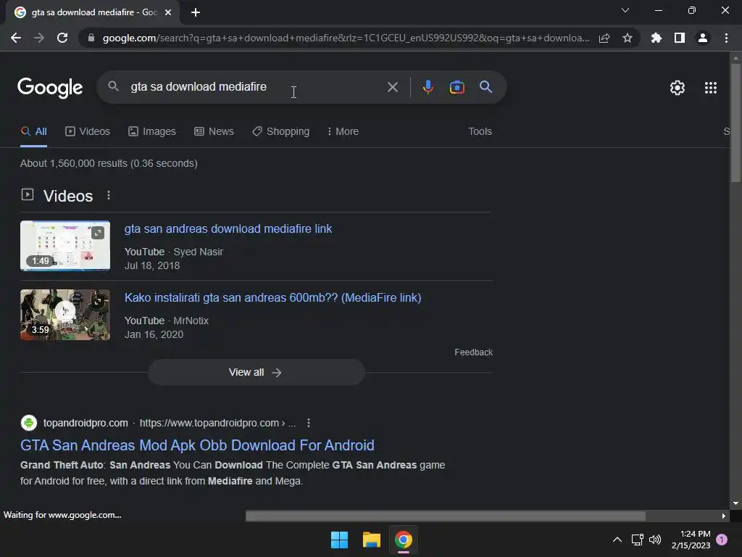Open the Extensions puzzle icon
Image resolution: width=742 pixels, height=557 pixels.
[656, 38]
